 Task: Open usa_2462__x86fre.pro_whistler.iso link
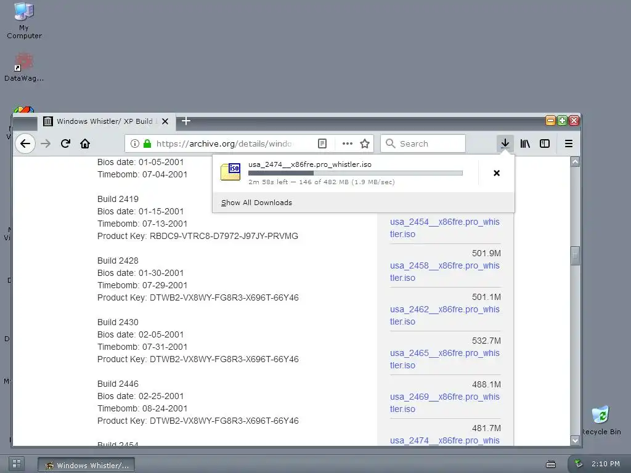click(x=445, y=316)
